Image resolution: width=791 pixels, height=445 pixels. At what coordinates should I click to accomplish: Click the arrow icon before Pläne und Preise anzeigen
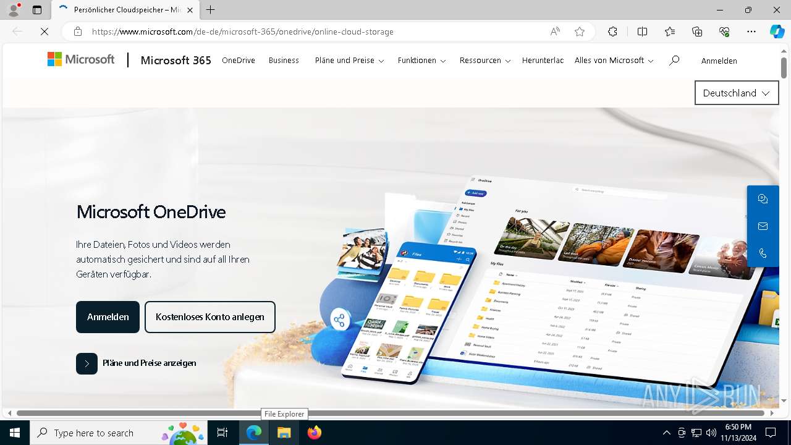coord(87,363)
